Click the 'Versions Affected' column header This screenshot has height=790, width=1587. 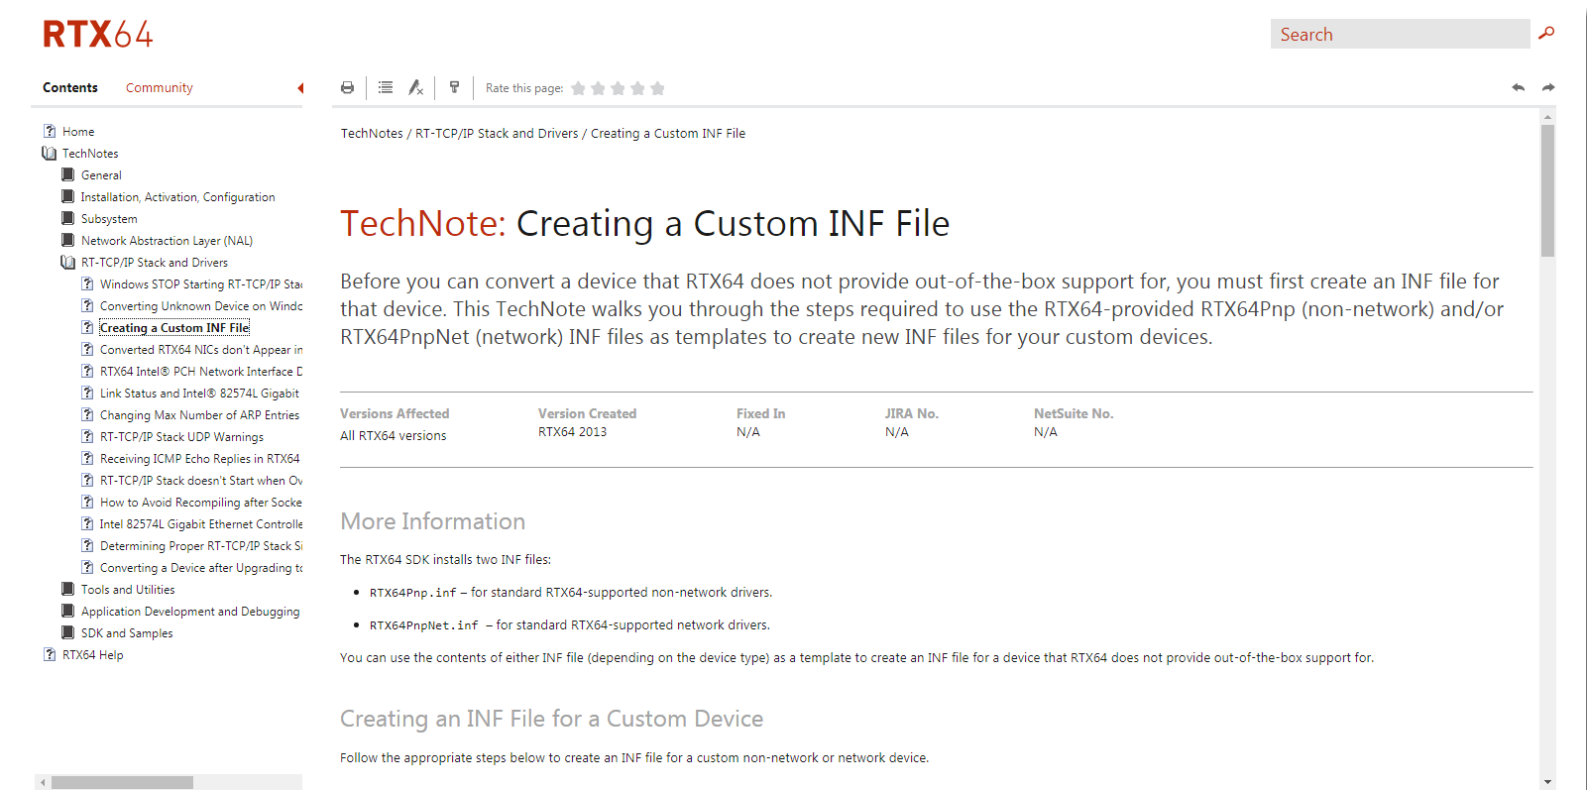pos(395,413)
